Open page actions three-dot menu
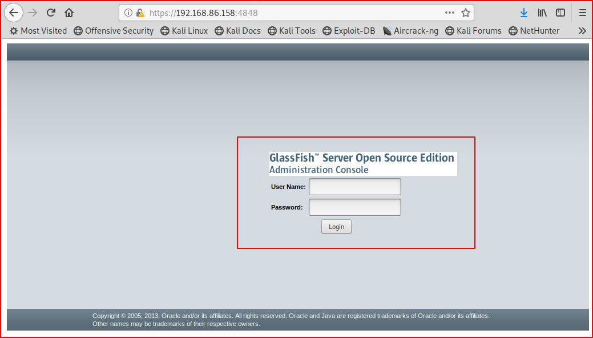Viewport: 593px width, 338px height. [450, 13]
